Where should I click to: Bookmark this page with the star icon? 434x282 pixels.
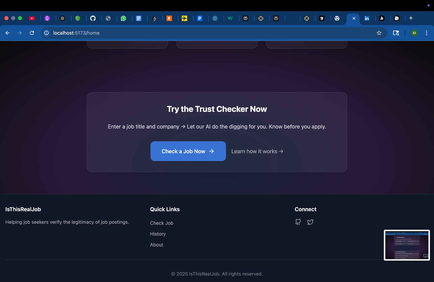pos(379,33)
